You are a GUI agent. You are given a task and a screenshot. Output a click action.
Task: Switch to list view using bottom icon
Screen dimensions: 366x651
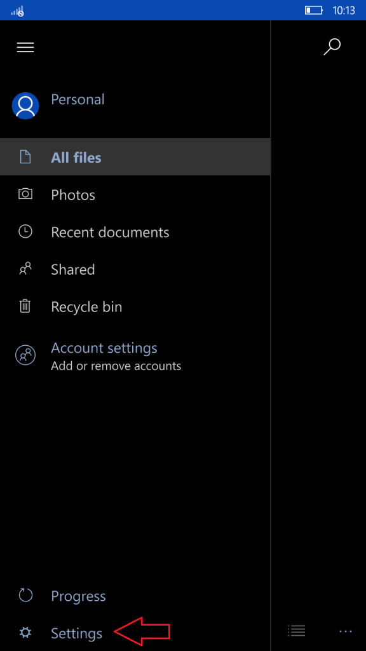click(296, 631)
